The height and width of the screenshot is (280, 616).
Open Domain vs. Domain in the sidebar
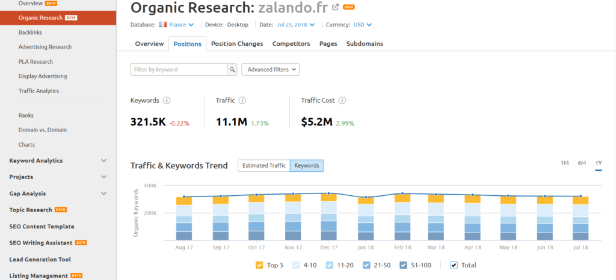[43, 130]
